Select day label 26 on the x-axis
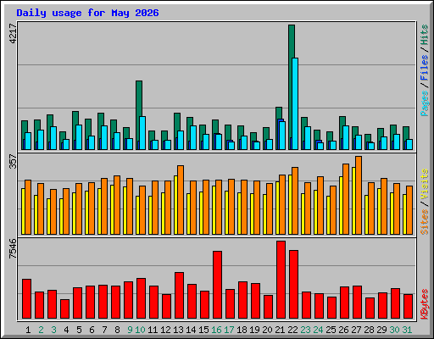434x339 pixels. point(343,330)
